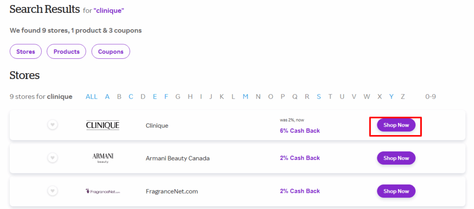Click the Armani Beauty logo
Image resolution: width=474 pixels, height=209 pixels.
coord(103,158)
